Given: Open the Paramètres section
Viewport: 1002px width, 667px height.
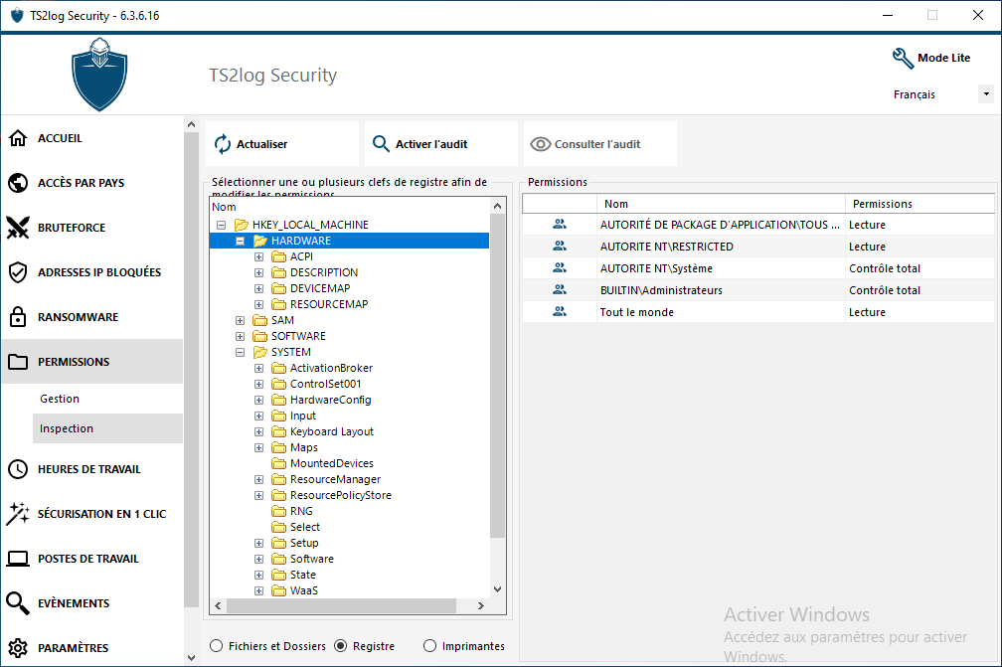Looking at the screenshot, I should (x=92, y=648).
